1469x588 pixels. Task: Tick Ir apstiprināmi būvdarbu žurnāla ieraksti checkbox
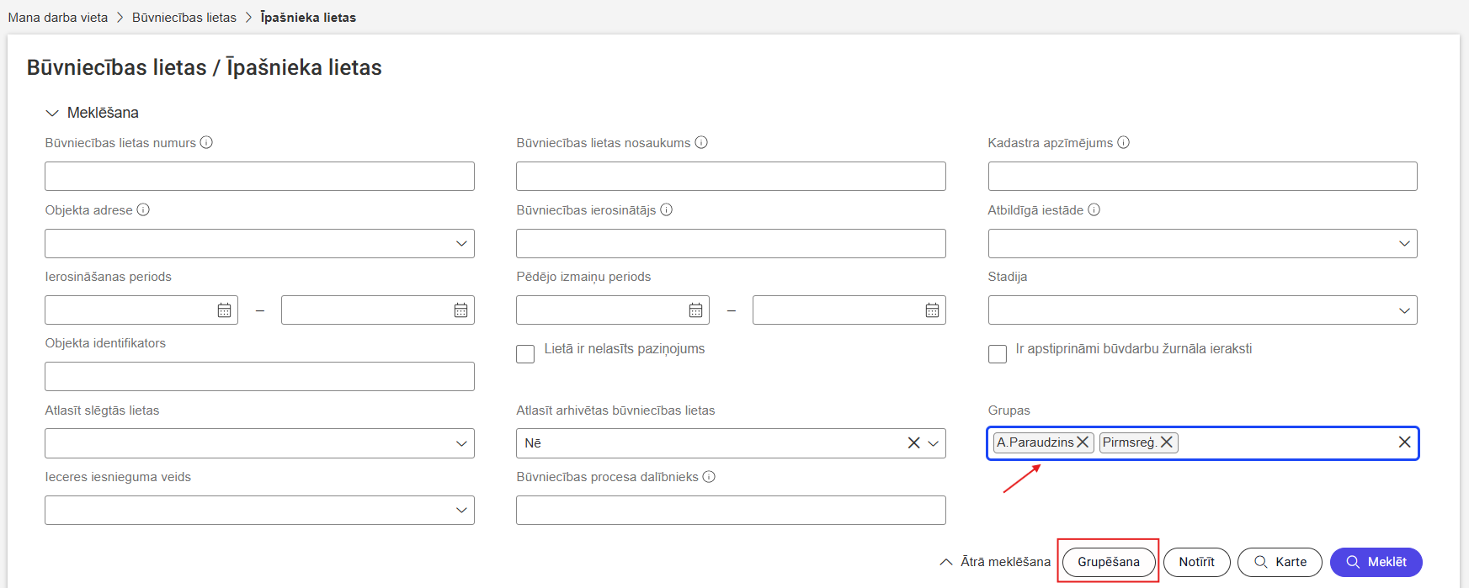coord(998,354)
